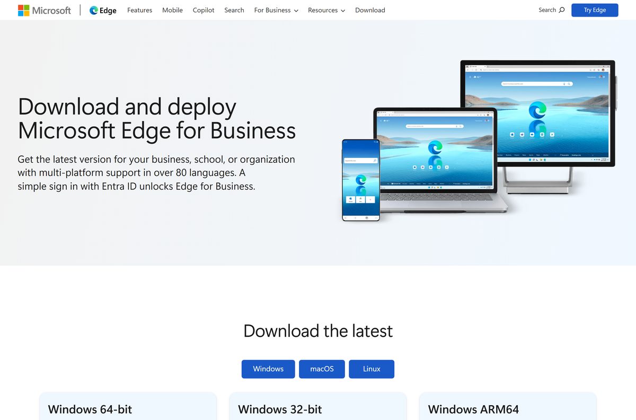636x420 pixels.
Task: Select the macOS platform tab
Action: [322, 369]
